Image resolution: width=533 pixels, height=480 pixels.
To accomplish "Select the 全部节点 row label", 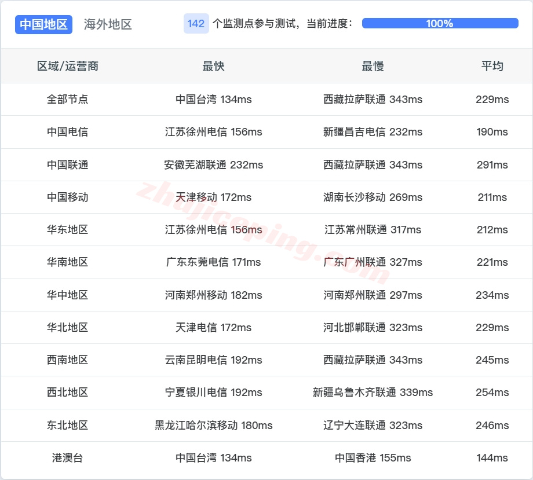I will point(68,99).
